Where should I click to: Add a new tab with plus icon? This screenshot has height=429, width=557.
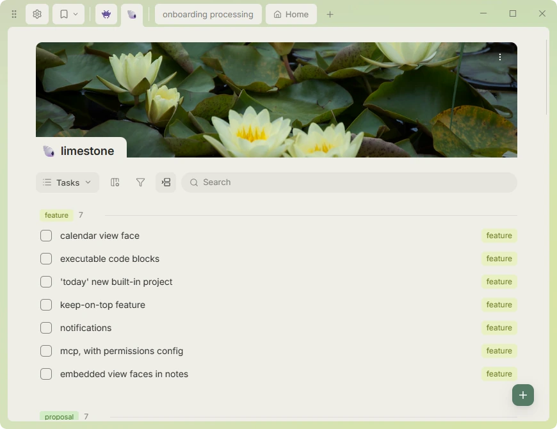point(330,14)
